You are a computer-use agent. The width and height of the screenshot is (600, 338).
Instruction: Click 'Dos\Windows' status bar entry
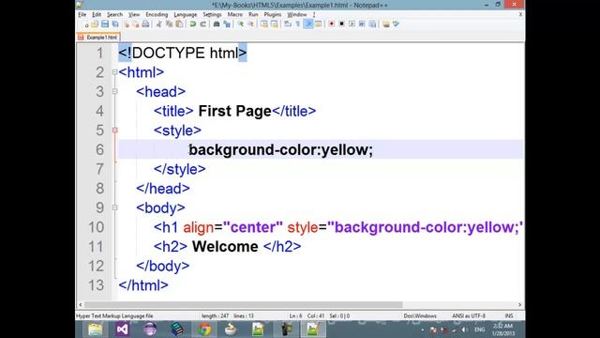click(420, 315)
